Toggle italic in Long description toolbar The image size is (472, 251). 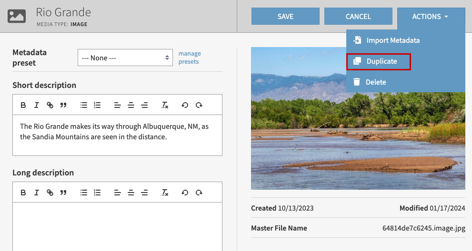tap(36, 193)
